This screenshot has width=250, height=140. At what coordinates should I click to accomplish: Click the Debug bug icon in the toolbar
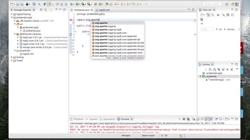71,4
